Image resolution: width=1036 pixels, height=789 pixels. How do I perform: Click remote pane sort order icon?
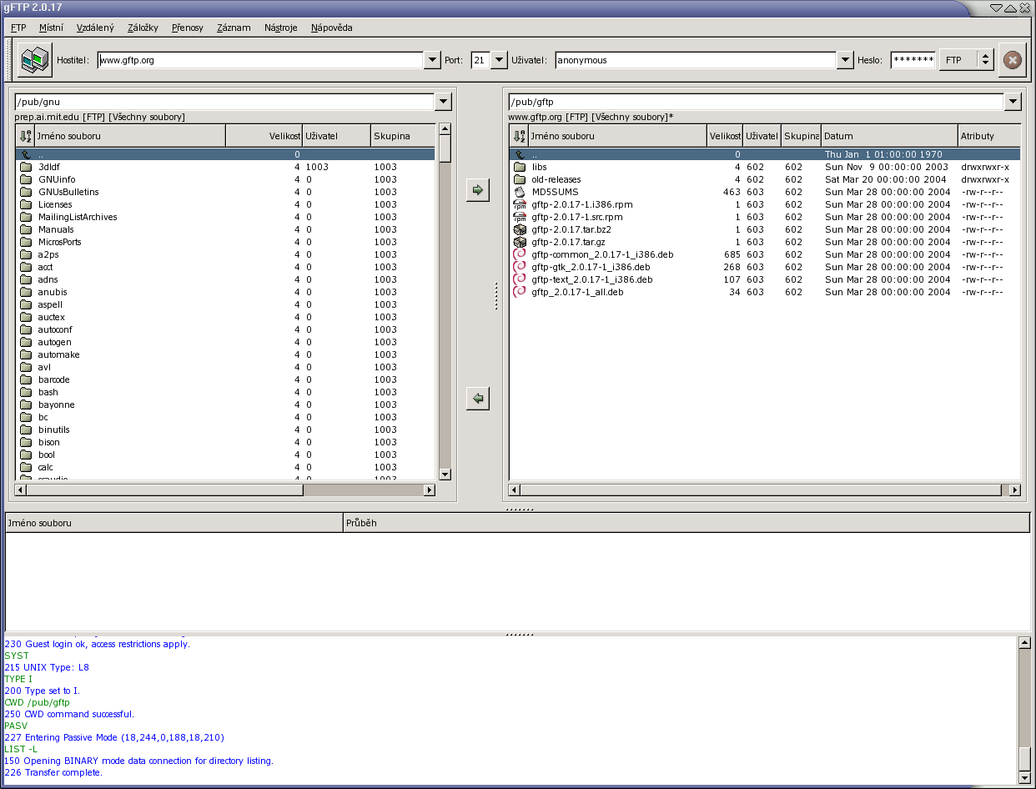(x=519, y=136)
